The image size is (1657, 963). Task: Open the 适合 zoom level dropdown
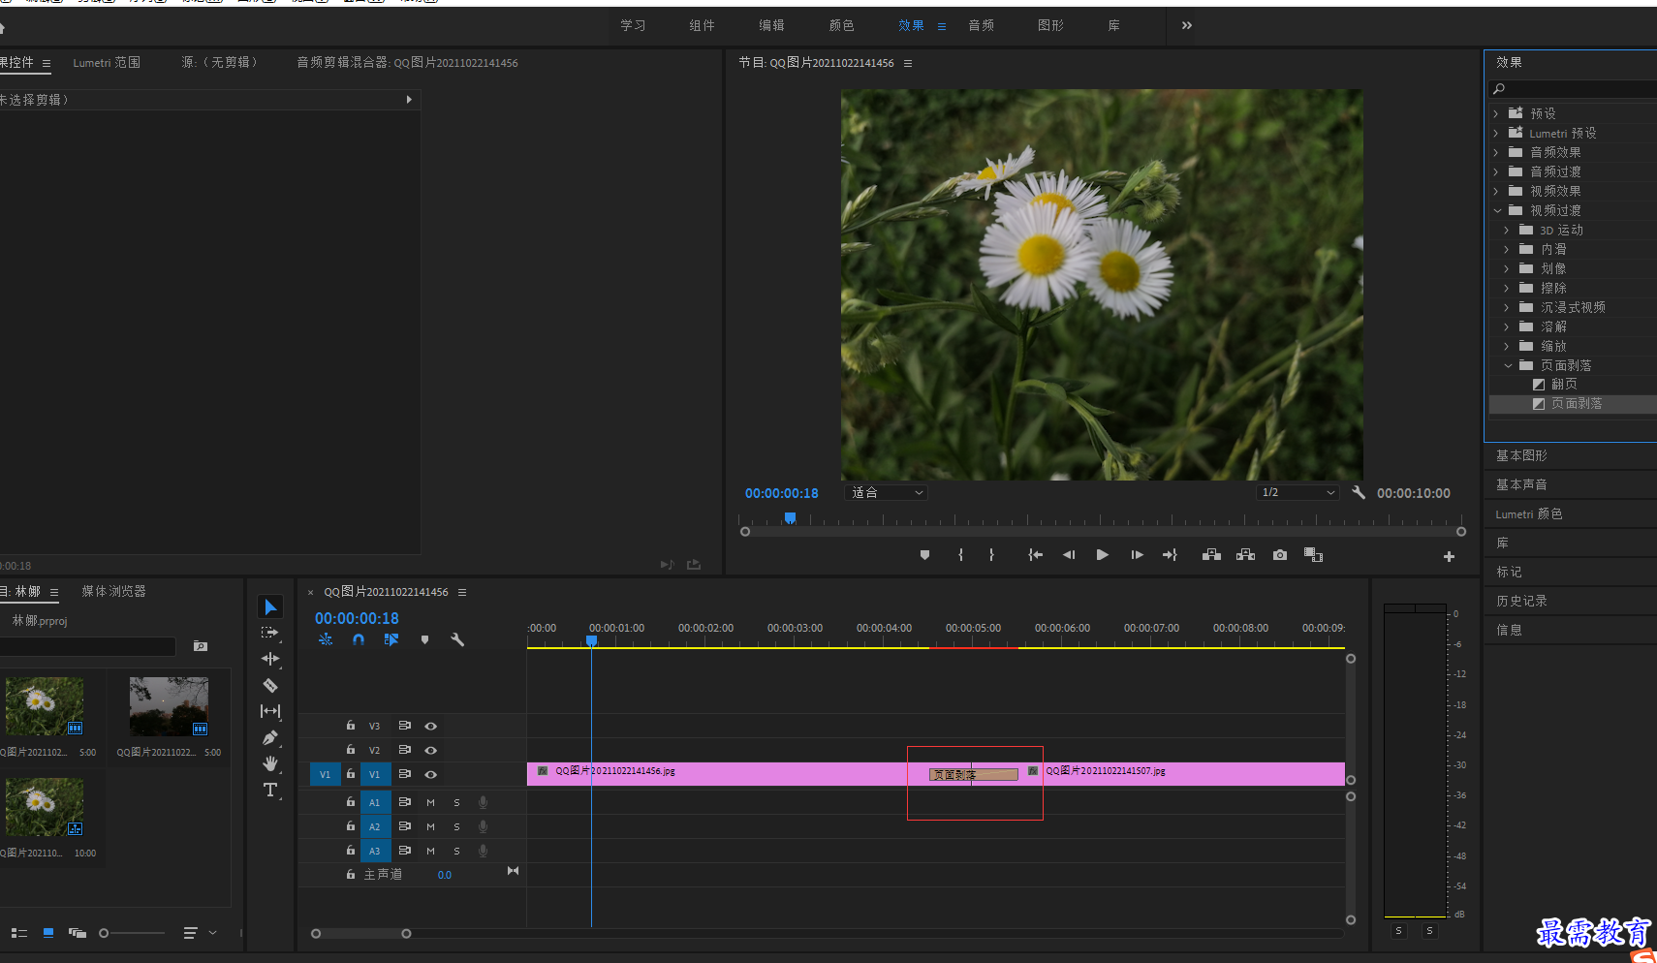(887, 492)
